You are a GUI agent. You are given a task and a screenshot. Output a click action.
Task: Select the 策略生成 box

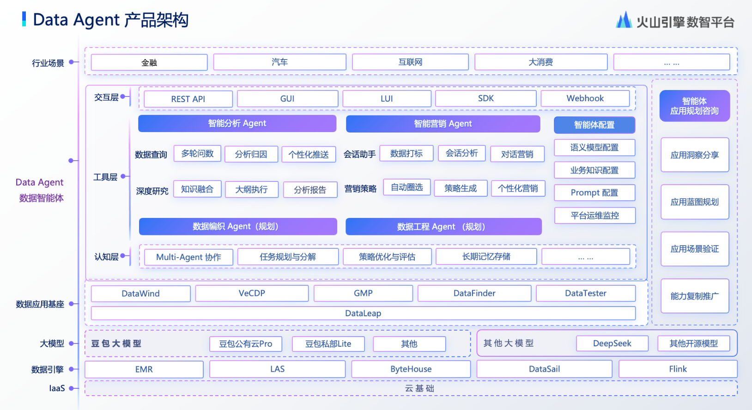(461, 188)
